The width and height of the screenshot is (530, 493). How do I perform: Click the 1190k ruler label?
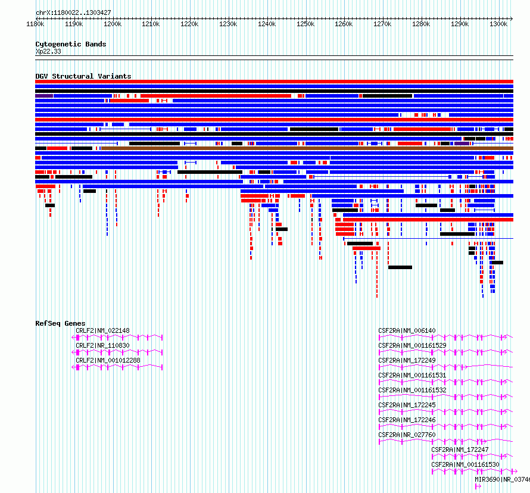coord(74,24)
